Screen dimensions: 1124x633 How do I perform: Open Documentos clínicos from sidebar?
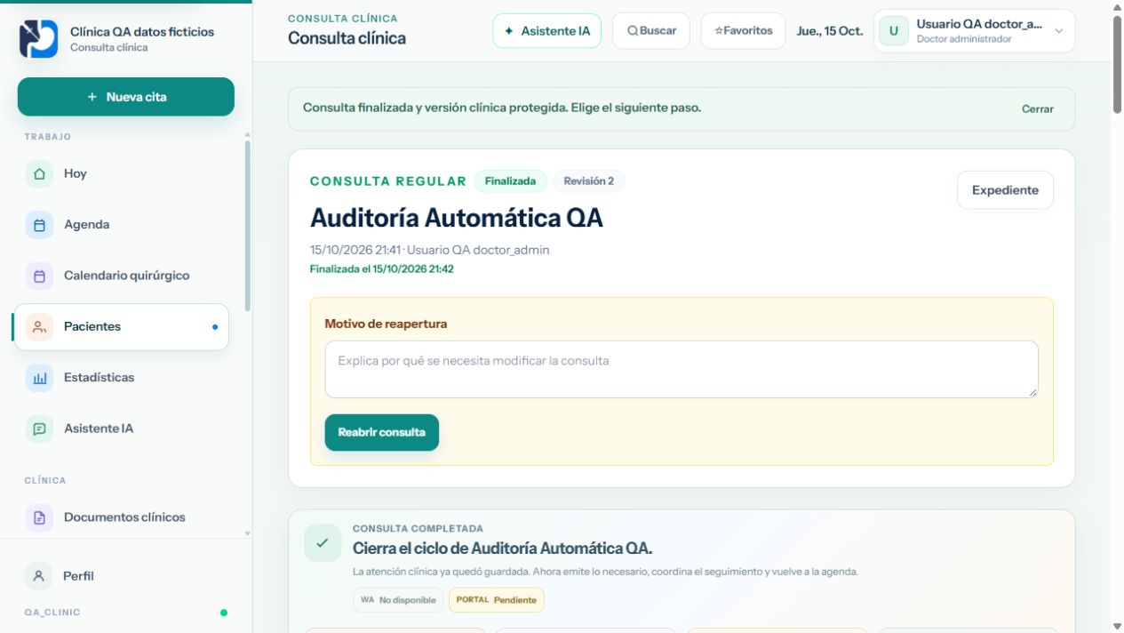122,517
